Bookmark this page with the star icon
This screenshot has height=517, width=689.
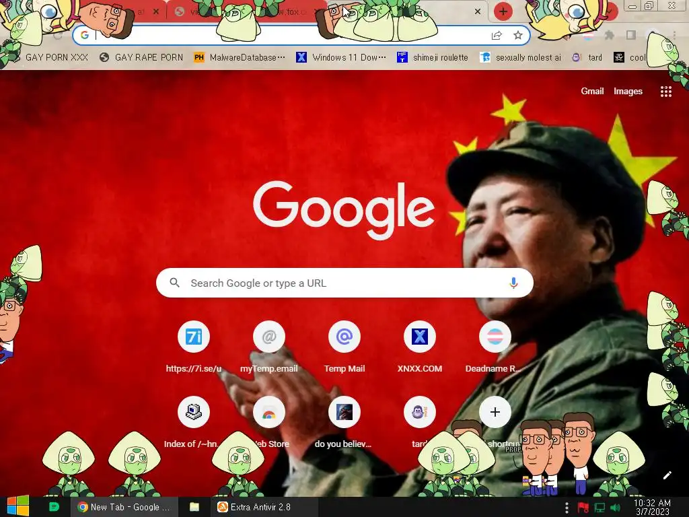tap(518, 35)
